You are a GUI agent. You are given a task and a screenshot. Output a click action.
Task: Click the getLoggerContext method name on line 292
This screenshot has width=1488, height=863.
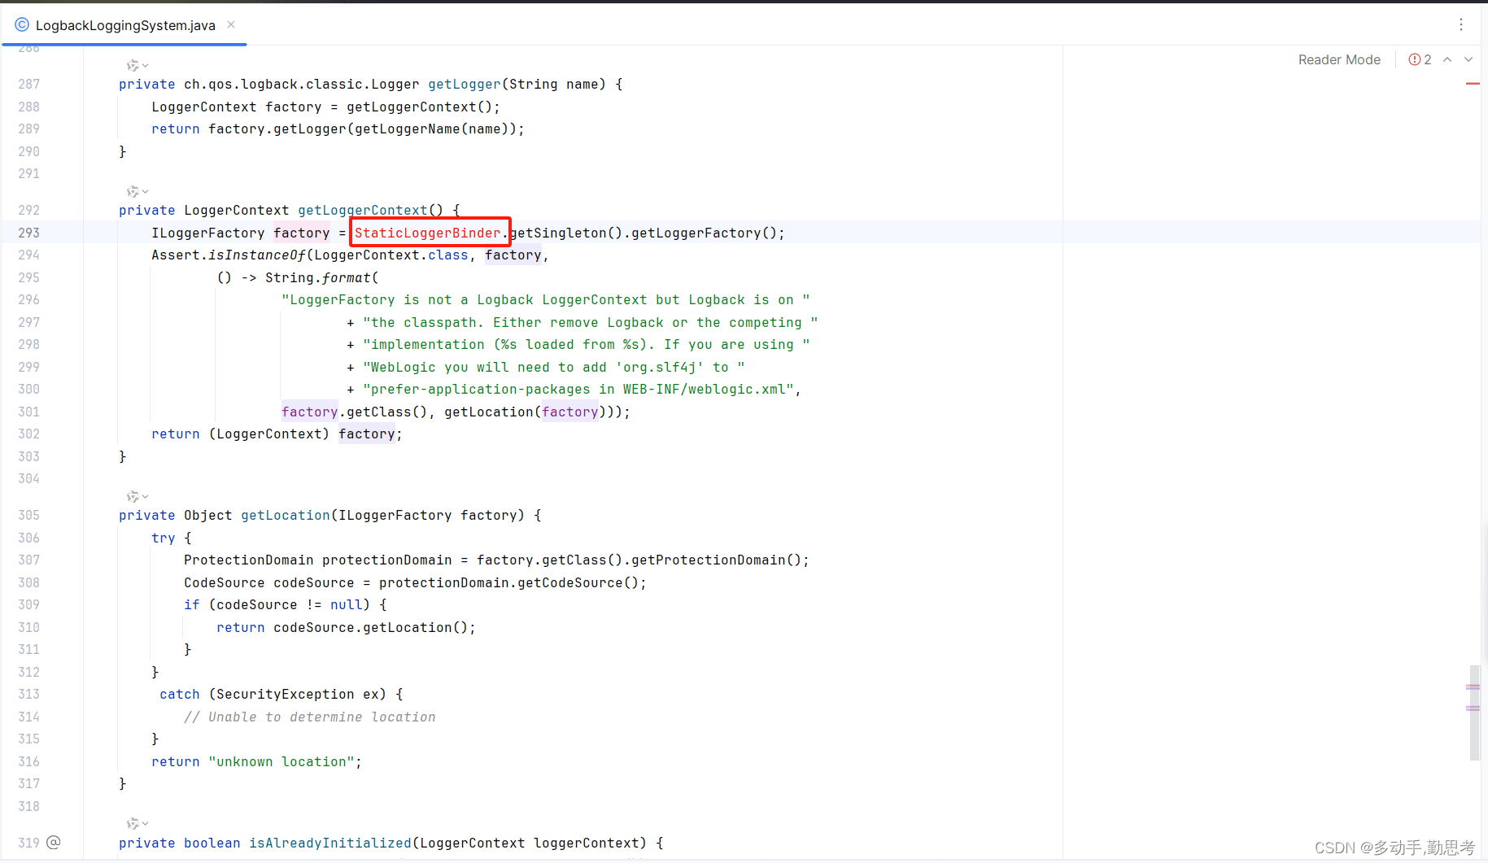(363, 210)
